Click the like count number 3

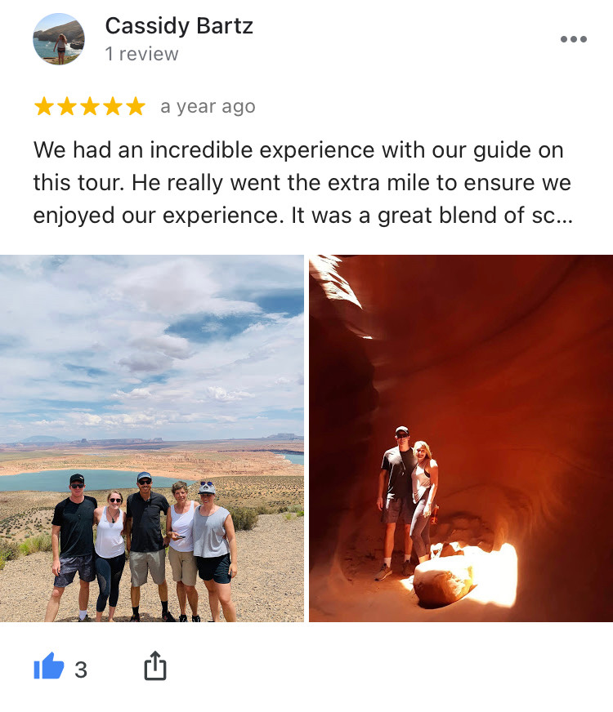click(x=81, y=670)
